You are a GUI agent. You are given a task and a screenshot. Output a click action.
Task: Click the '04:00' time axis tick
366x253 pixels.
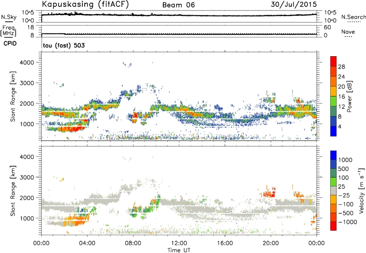pyautogui.click(x=87, y=243)
